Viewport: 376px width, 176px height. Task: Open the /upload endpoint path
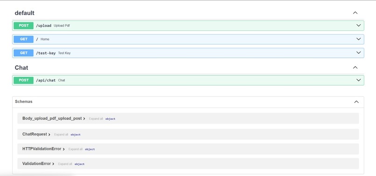point(44,26)
